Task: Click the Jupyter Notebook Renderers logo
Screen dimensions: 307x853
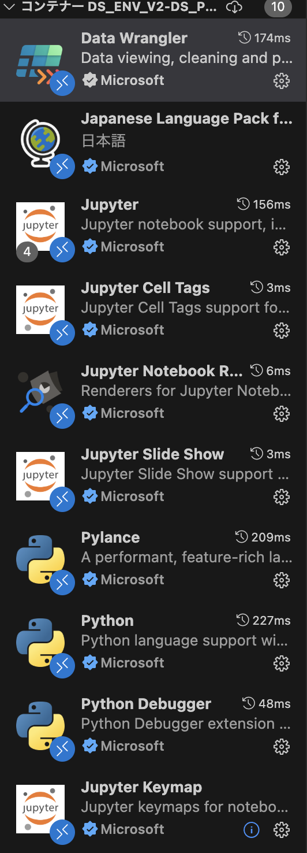Action: [40, 392]
